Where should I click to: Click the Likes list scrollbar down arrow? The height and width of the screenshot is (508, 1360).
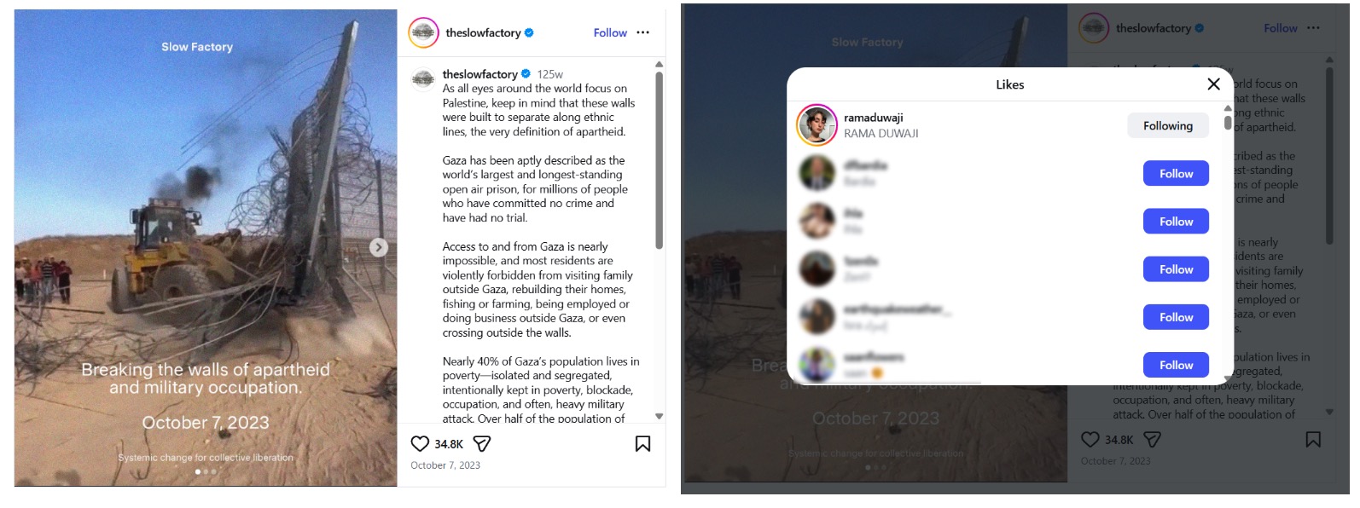[x=1228, y=378]
